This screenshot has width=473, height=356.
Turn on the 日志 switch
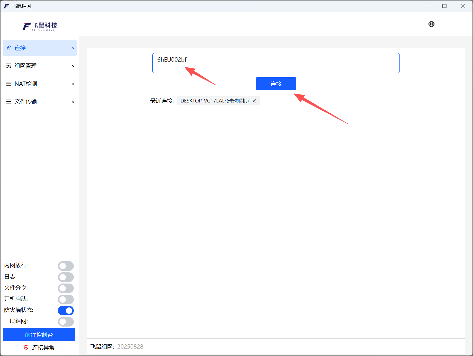(x=66, y=277)
